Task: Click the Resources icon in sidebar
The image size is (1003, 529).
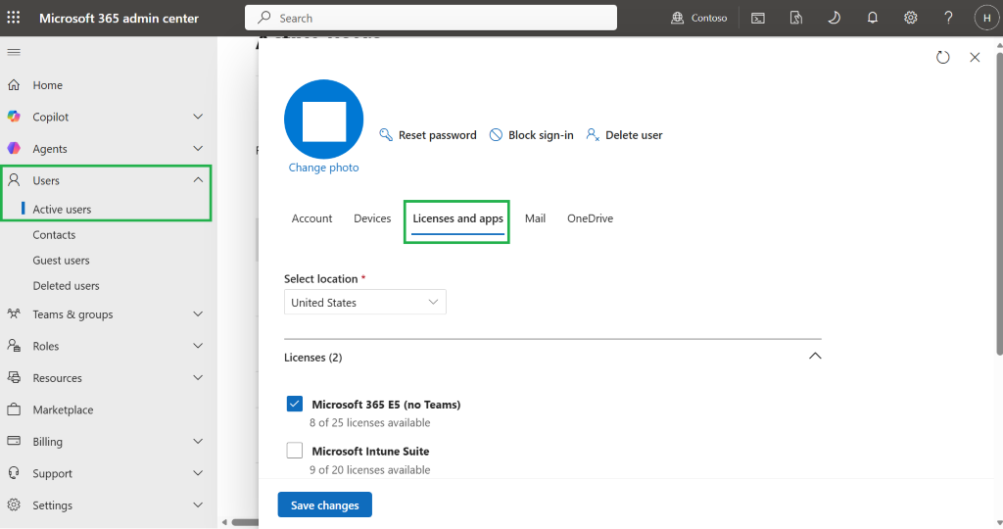Action: 14,377
